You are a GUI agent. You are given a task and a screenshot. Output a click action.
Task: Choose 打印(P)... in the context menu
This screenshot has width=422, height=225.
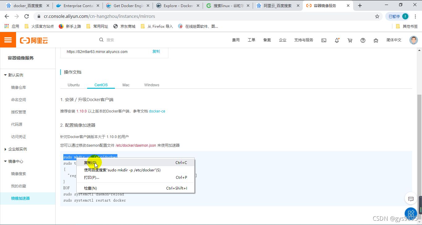click(135, 177)
